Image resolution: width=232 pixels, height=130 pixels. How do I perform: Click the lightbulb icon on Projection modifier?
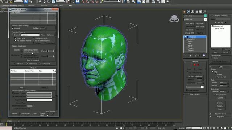(185, 37)
